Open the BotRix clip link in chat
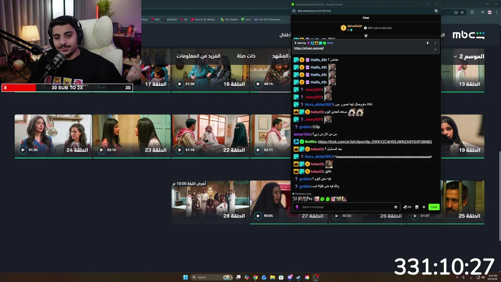Image resolution: width=501 pixels, height=282 pixels. click(375, 142)
